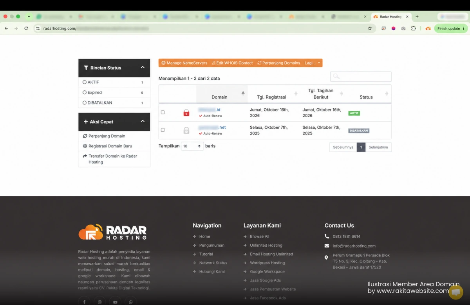Collapse the Aksi Cepat panel
This screenshot has height=305, width=470.
143,122
